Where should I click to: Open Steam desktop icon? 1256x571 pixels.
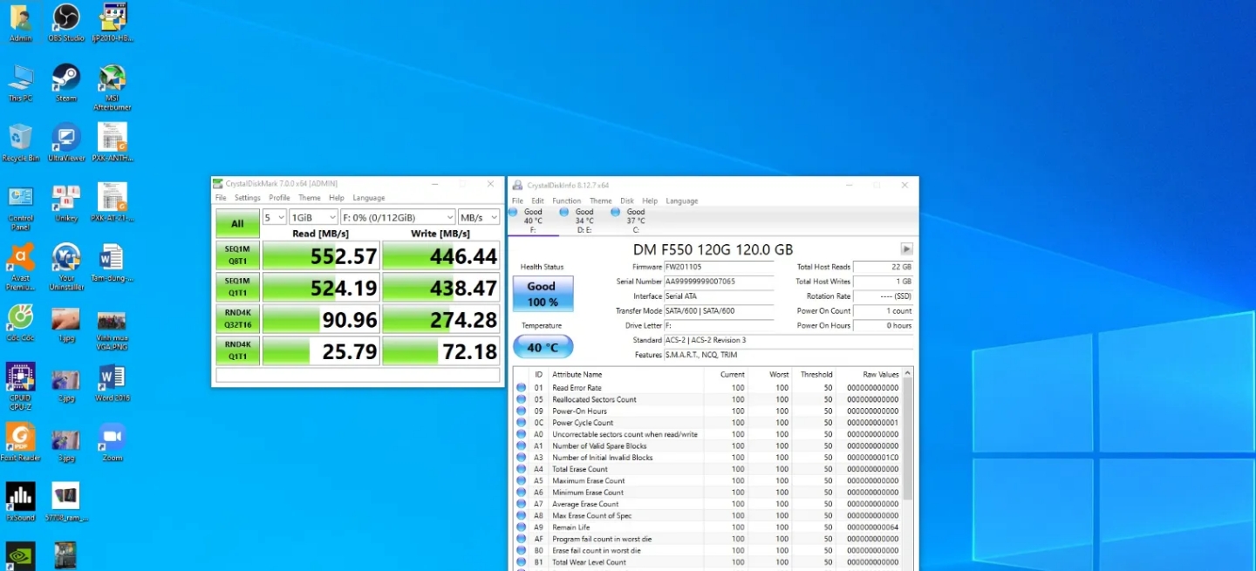pyautogui.click(x=66, y=84)
